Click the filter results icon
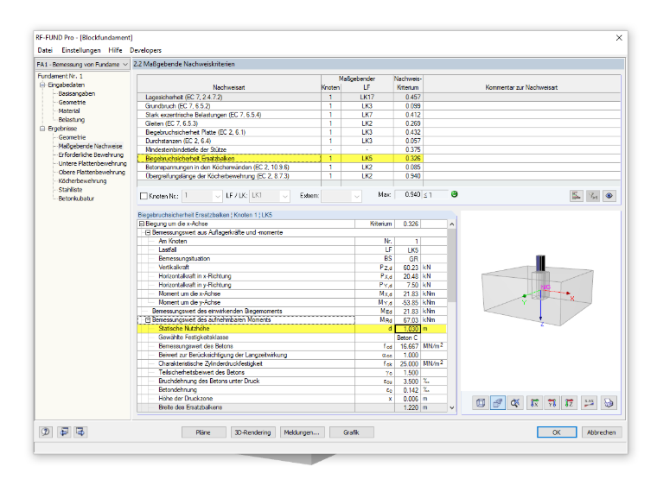The height and width of the screenshot is (492, 657). (x=593, y=195)
